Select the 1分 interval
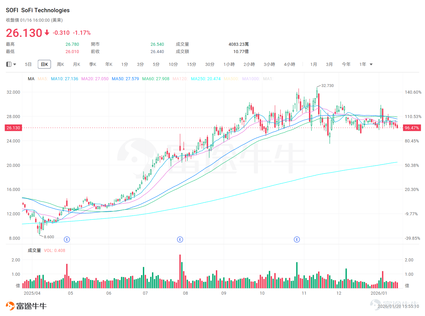 point(125,64)
